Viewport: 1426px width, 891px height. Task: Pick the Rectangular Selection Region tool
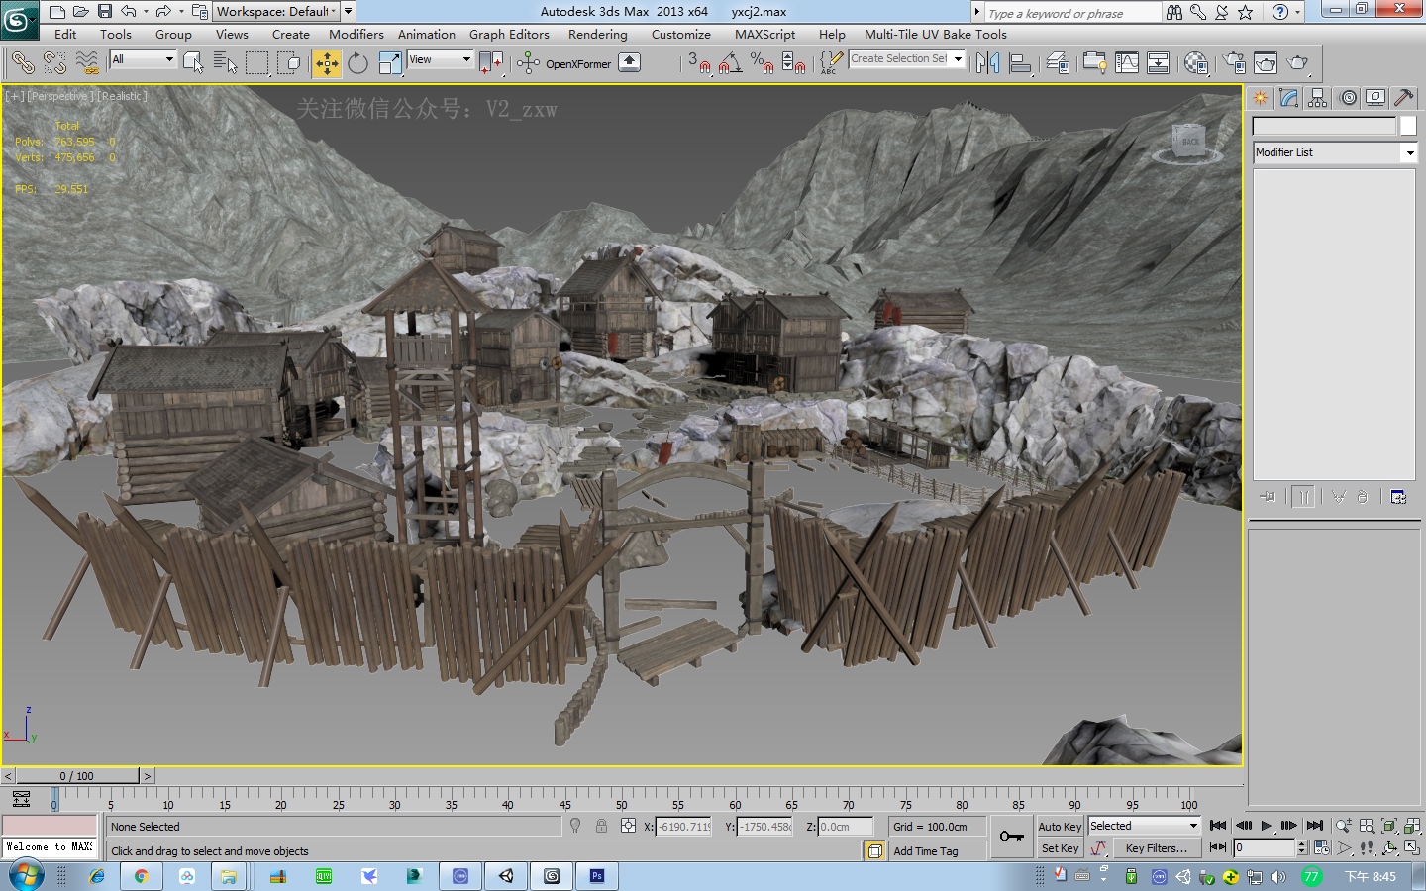tap(257, 63)
